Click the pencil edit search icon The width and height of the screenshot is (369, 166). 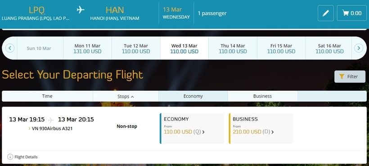pyautogui.click(x=325, y=13)
